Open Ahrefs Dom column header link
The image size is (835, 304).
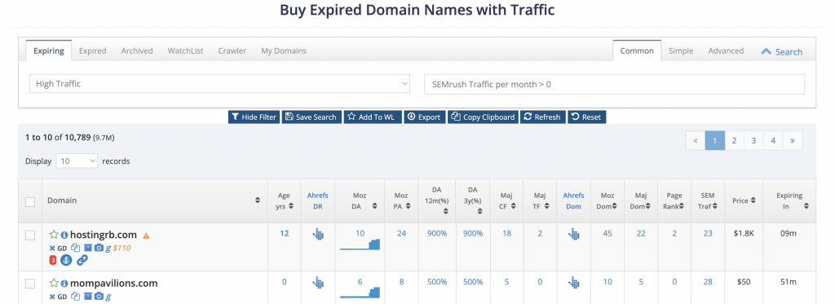(573, 200)
